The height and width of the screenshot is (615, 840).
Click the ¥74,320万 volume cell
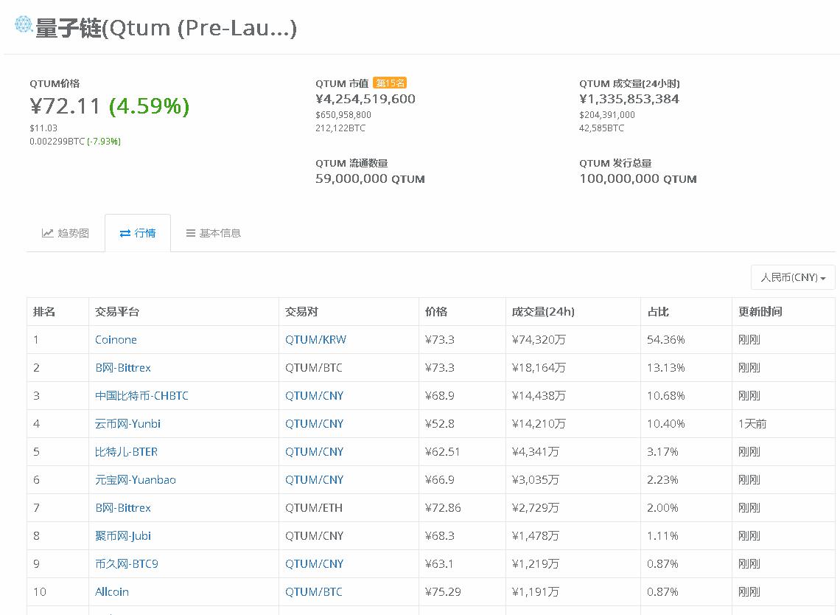[539, 339]
